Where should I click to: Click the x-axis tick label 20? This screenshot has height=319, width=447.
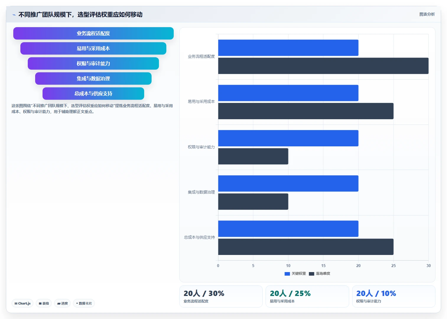(x=358, y=266)
